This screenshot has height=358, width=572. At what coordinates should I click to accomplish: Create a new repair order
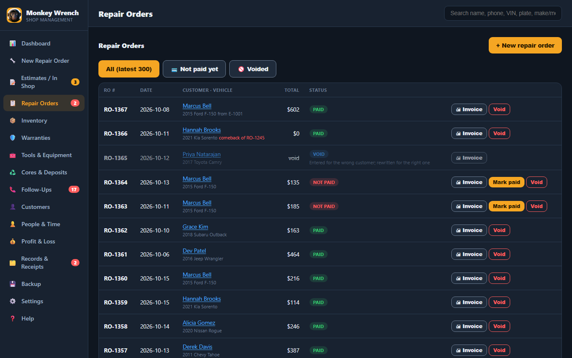525,45
